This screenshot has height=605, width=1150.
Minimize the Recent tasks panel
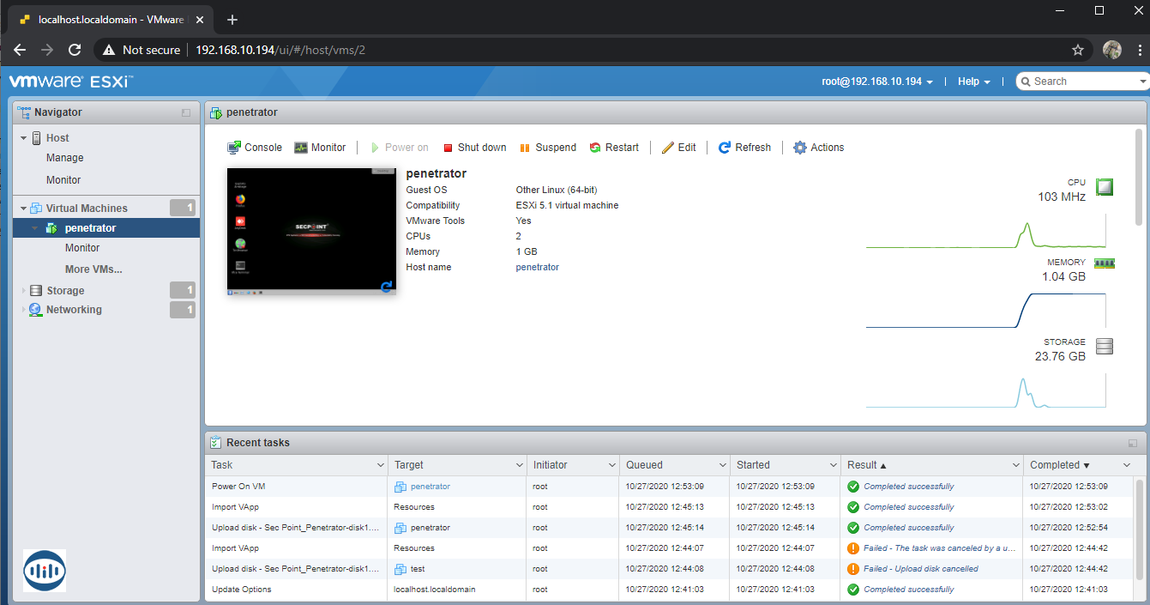1133,443
